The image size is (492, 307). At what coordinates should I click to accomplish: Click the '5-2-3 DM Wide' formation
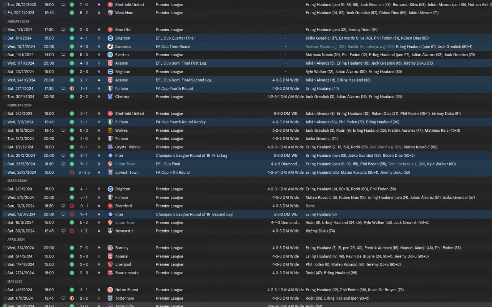click(x=286, y=130)
